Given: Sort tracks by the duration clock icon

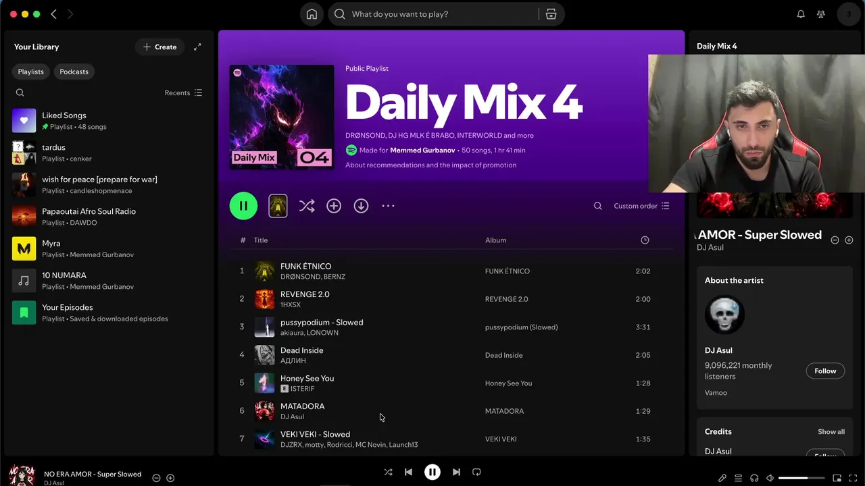Looking at the screenshot, I should [x=645, y=240].
